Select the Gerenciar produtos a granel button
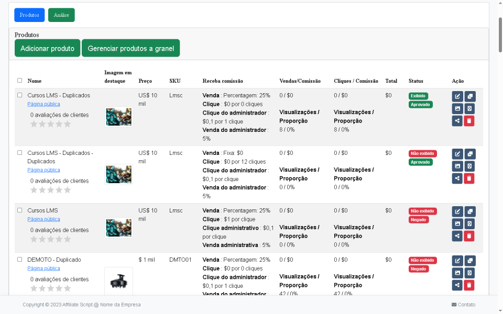 (x=130, y=48)
